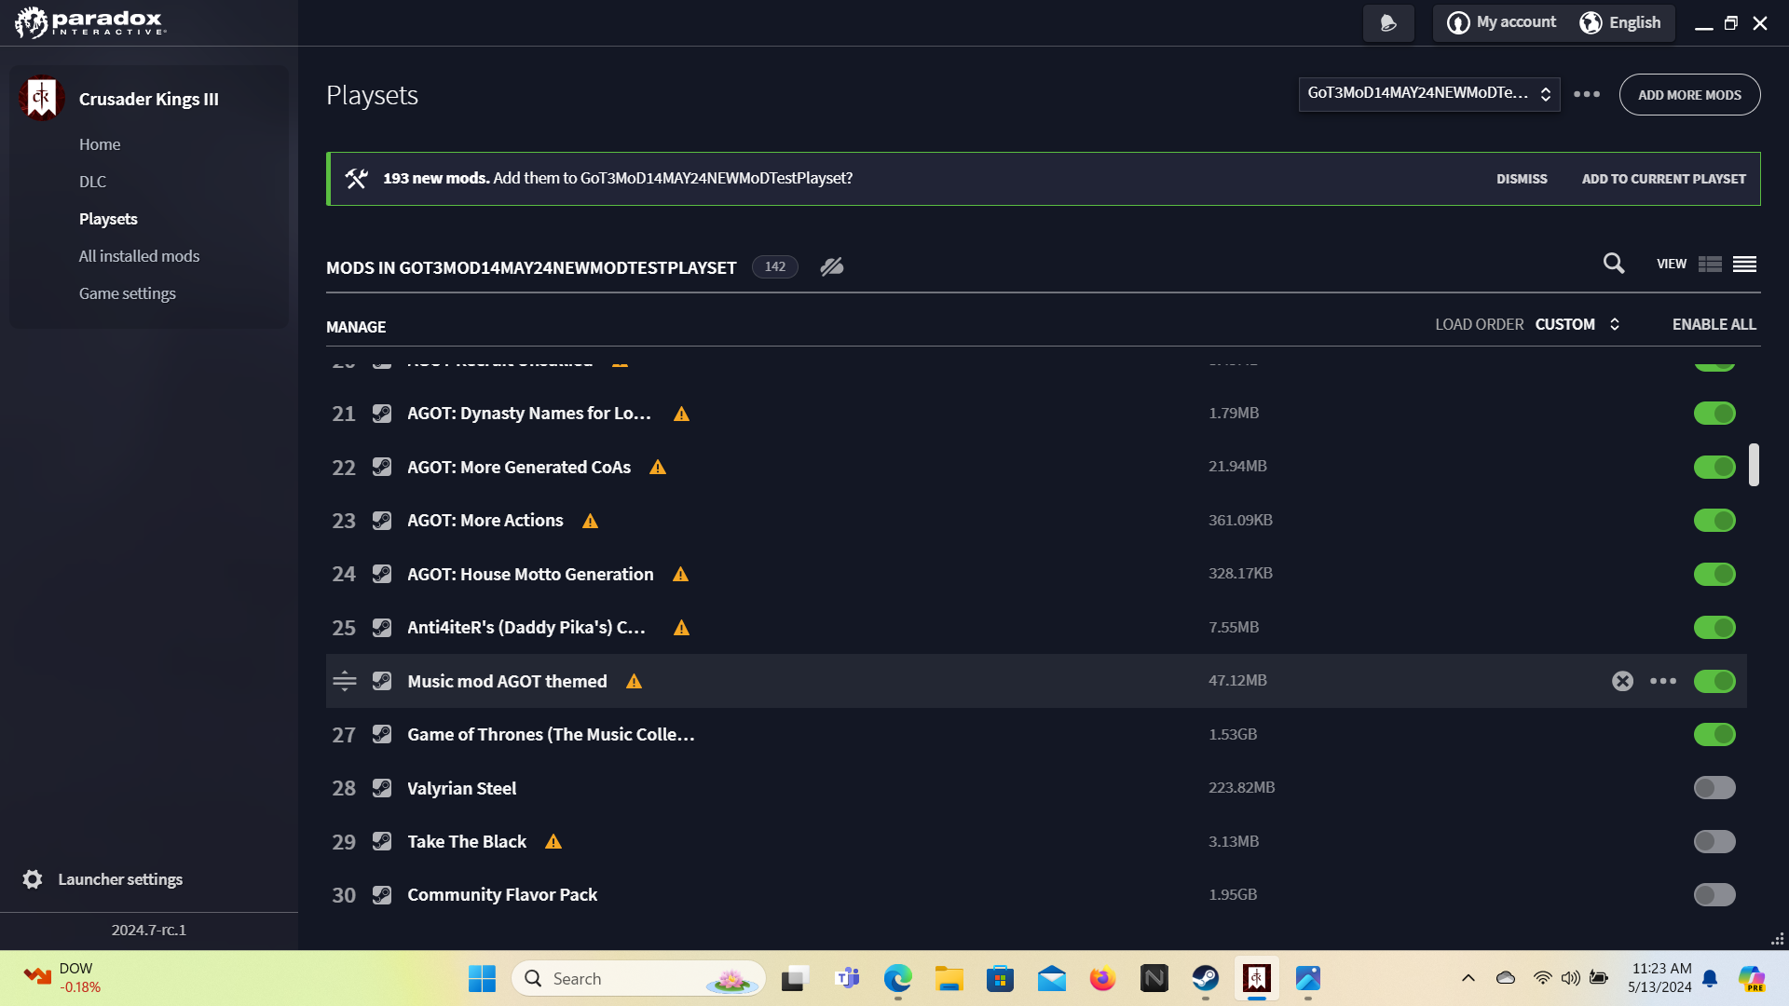The image size is (1789, 1006).
Task: Click the taskbar Search box
Action: tap(638, 978)
